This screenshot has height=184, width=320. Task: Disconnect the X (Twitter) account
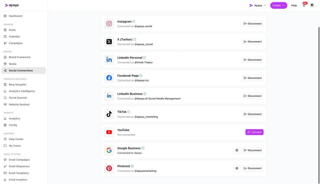point(253,42)
